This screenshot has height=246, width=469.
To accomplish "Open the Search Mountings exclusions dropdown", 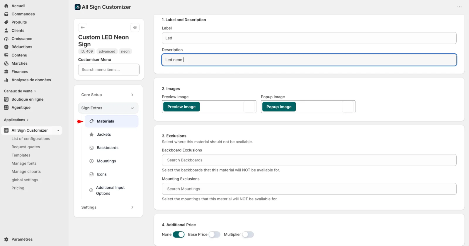I will (x=309, y=189).
